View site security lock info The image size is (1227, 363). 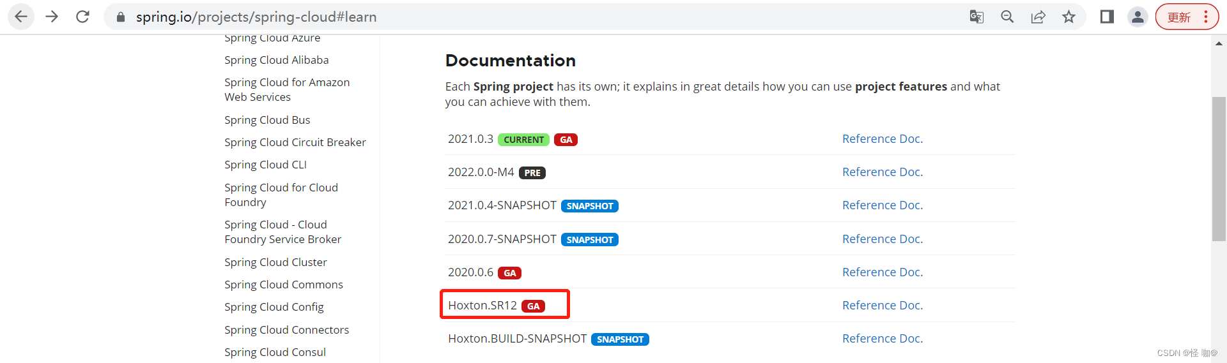[x=120, y=17]
